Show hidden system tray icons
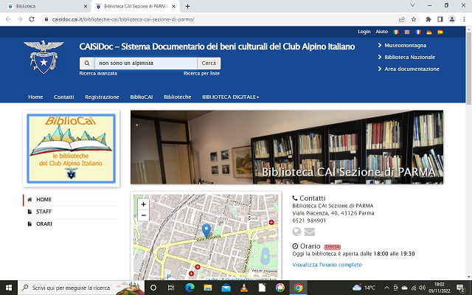Image resolution: width=472 pixels, height=295 pixels. click(386, 288)
